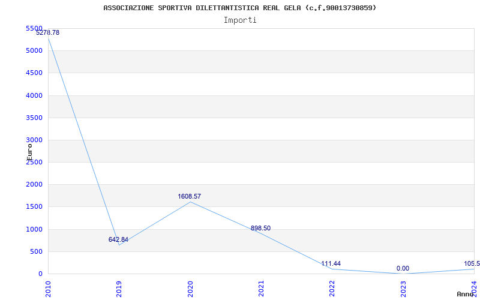Screen dimensions: 480x300
Task: Click the 0 y-axis tick label
Action: [x=40, y=274]
